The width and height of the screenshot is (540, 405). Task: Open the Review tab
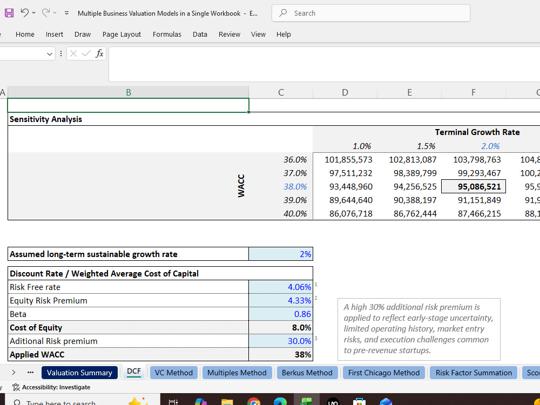pyautogui.click(x=230, y=34)
